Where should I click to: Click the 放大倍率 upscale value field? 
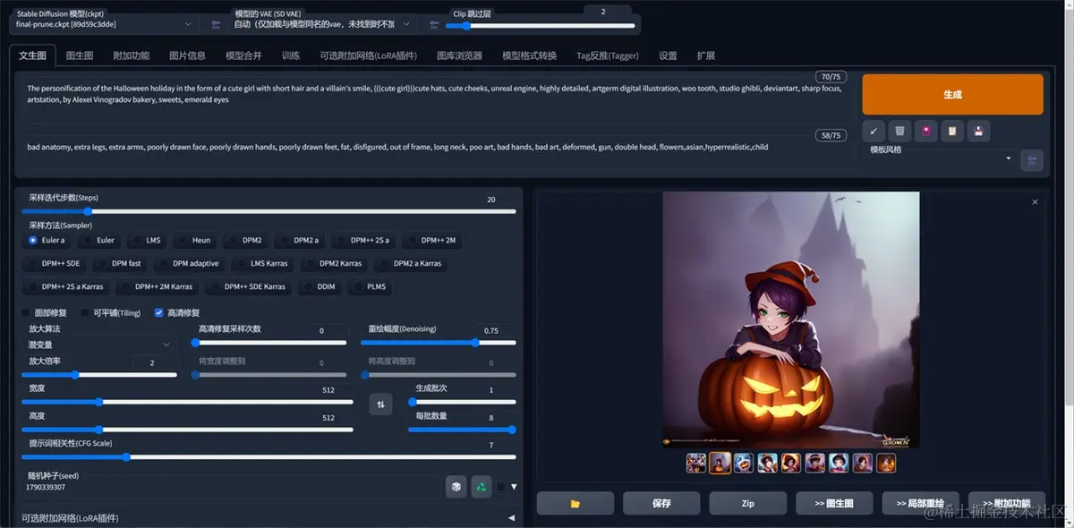pos(152,362)
